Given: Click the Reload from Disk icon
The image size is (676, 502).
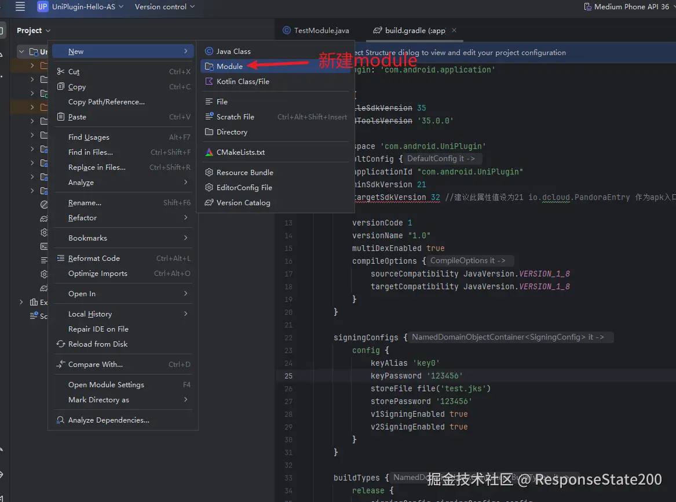Looking at the screenshot, I should tap(61, 344).
